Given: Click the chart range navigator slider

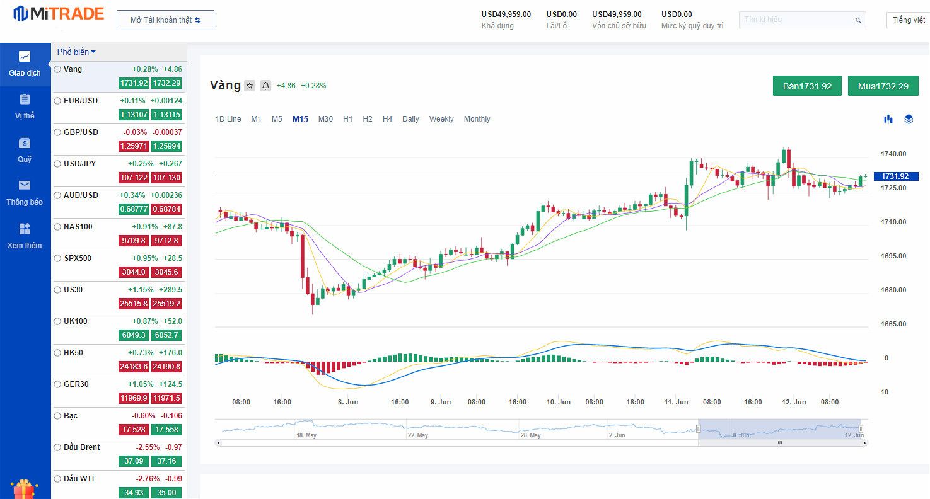Looking at the screenshot, I should (x=779, y=430).
